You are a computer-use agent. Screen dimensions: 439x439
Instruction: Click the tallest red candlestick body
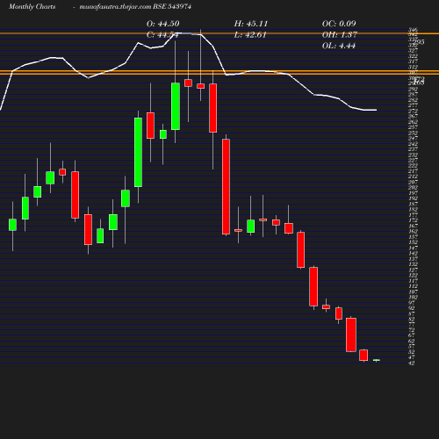[226, 187]
